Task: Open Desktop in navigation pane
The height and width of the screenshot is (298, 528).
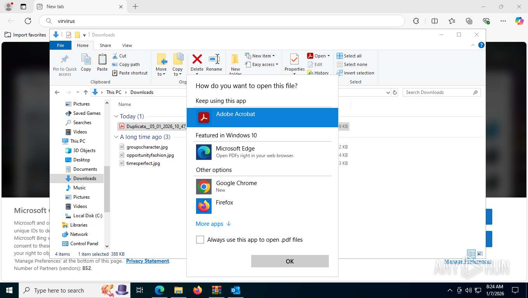Action: (x=77, y=160)
